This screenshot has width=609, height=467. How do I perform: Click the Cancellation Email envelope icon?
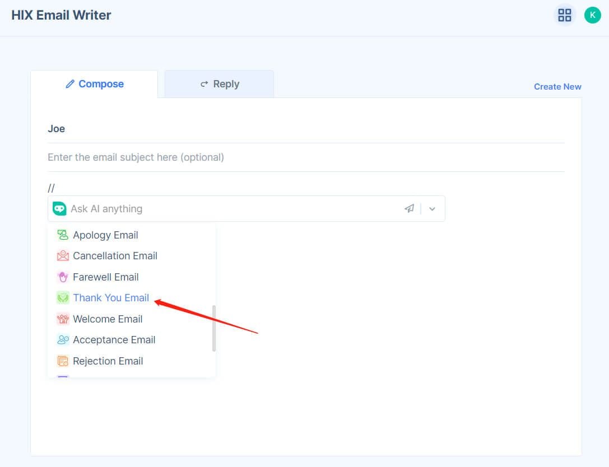pos(63,256)
